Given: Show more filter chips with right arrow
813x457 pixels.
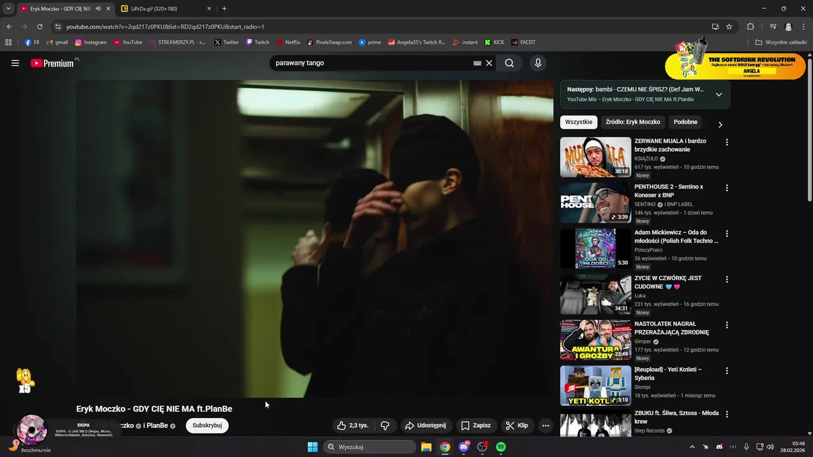Looking at the screenshot, I should point(720,124).
